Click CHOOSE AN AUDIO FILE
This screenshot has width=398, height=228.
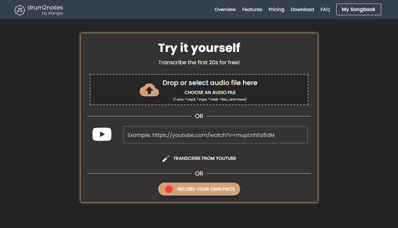(210, 92)
